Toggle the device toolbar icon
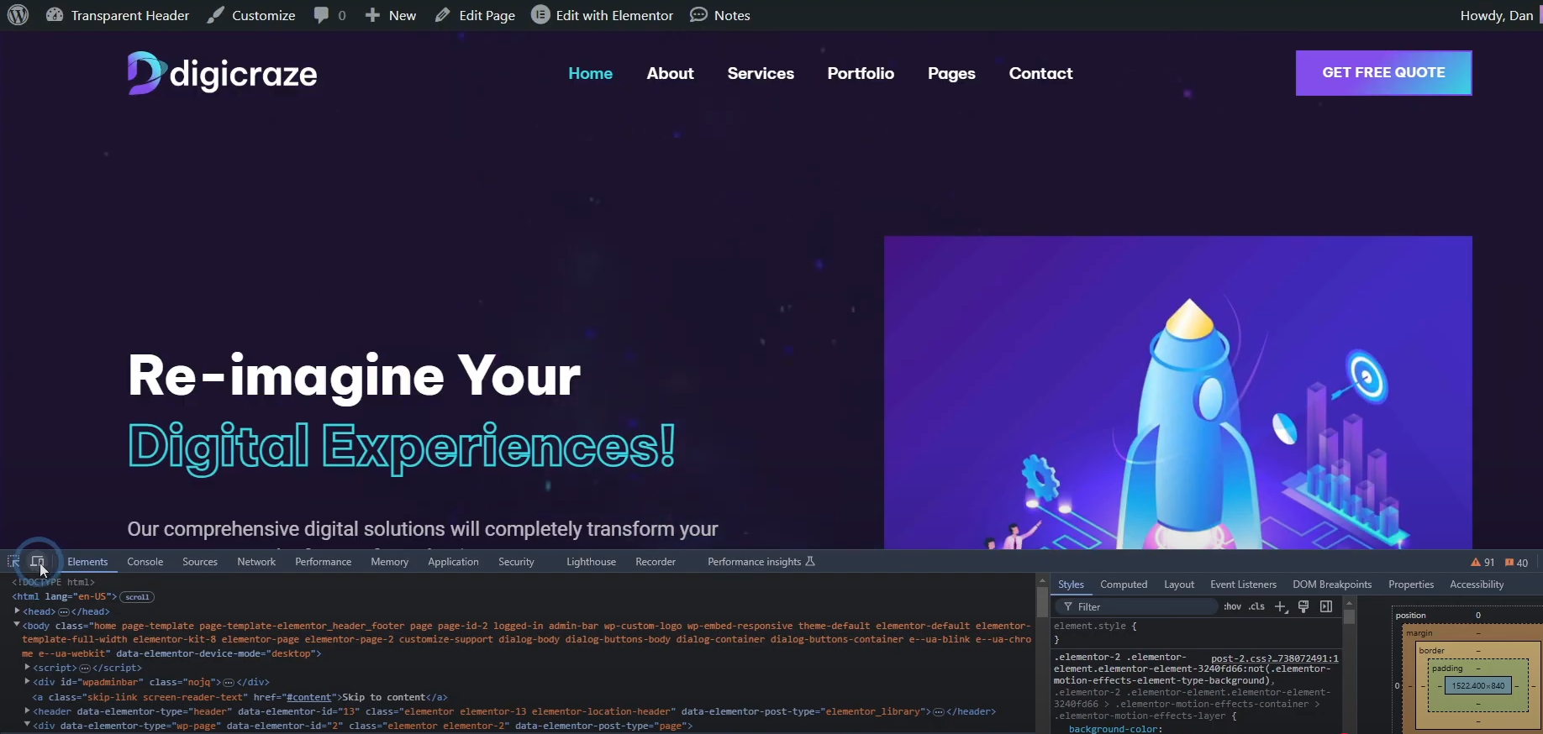 pos(37,562)
